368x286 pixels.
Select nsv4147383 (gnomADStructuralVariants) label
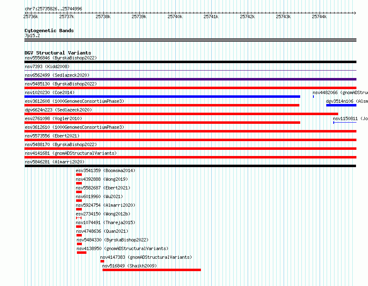pos(146,257)
